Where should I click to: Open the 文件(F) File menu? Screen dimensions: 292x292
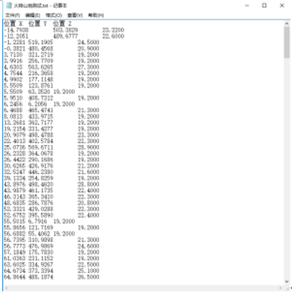click(x=13, y=16)
